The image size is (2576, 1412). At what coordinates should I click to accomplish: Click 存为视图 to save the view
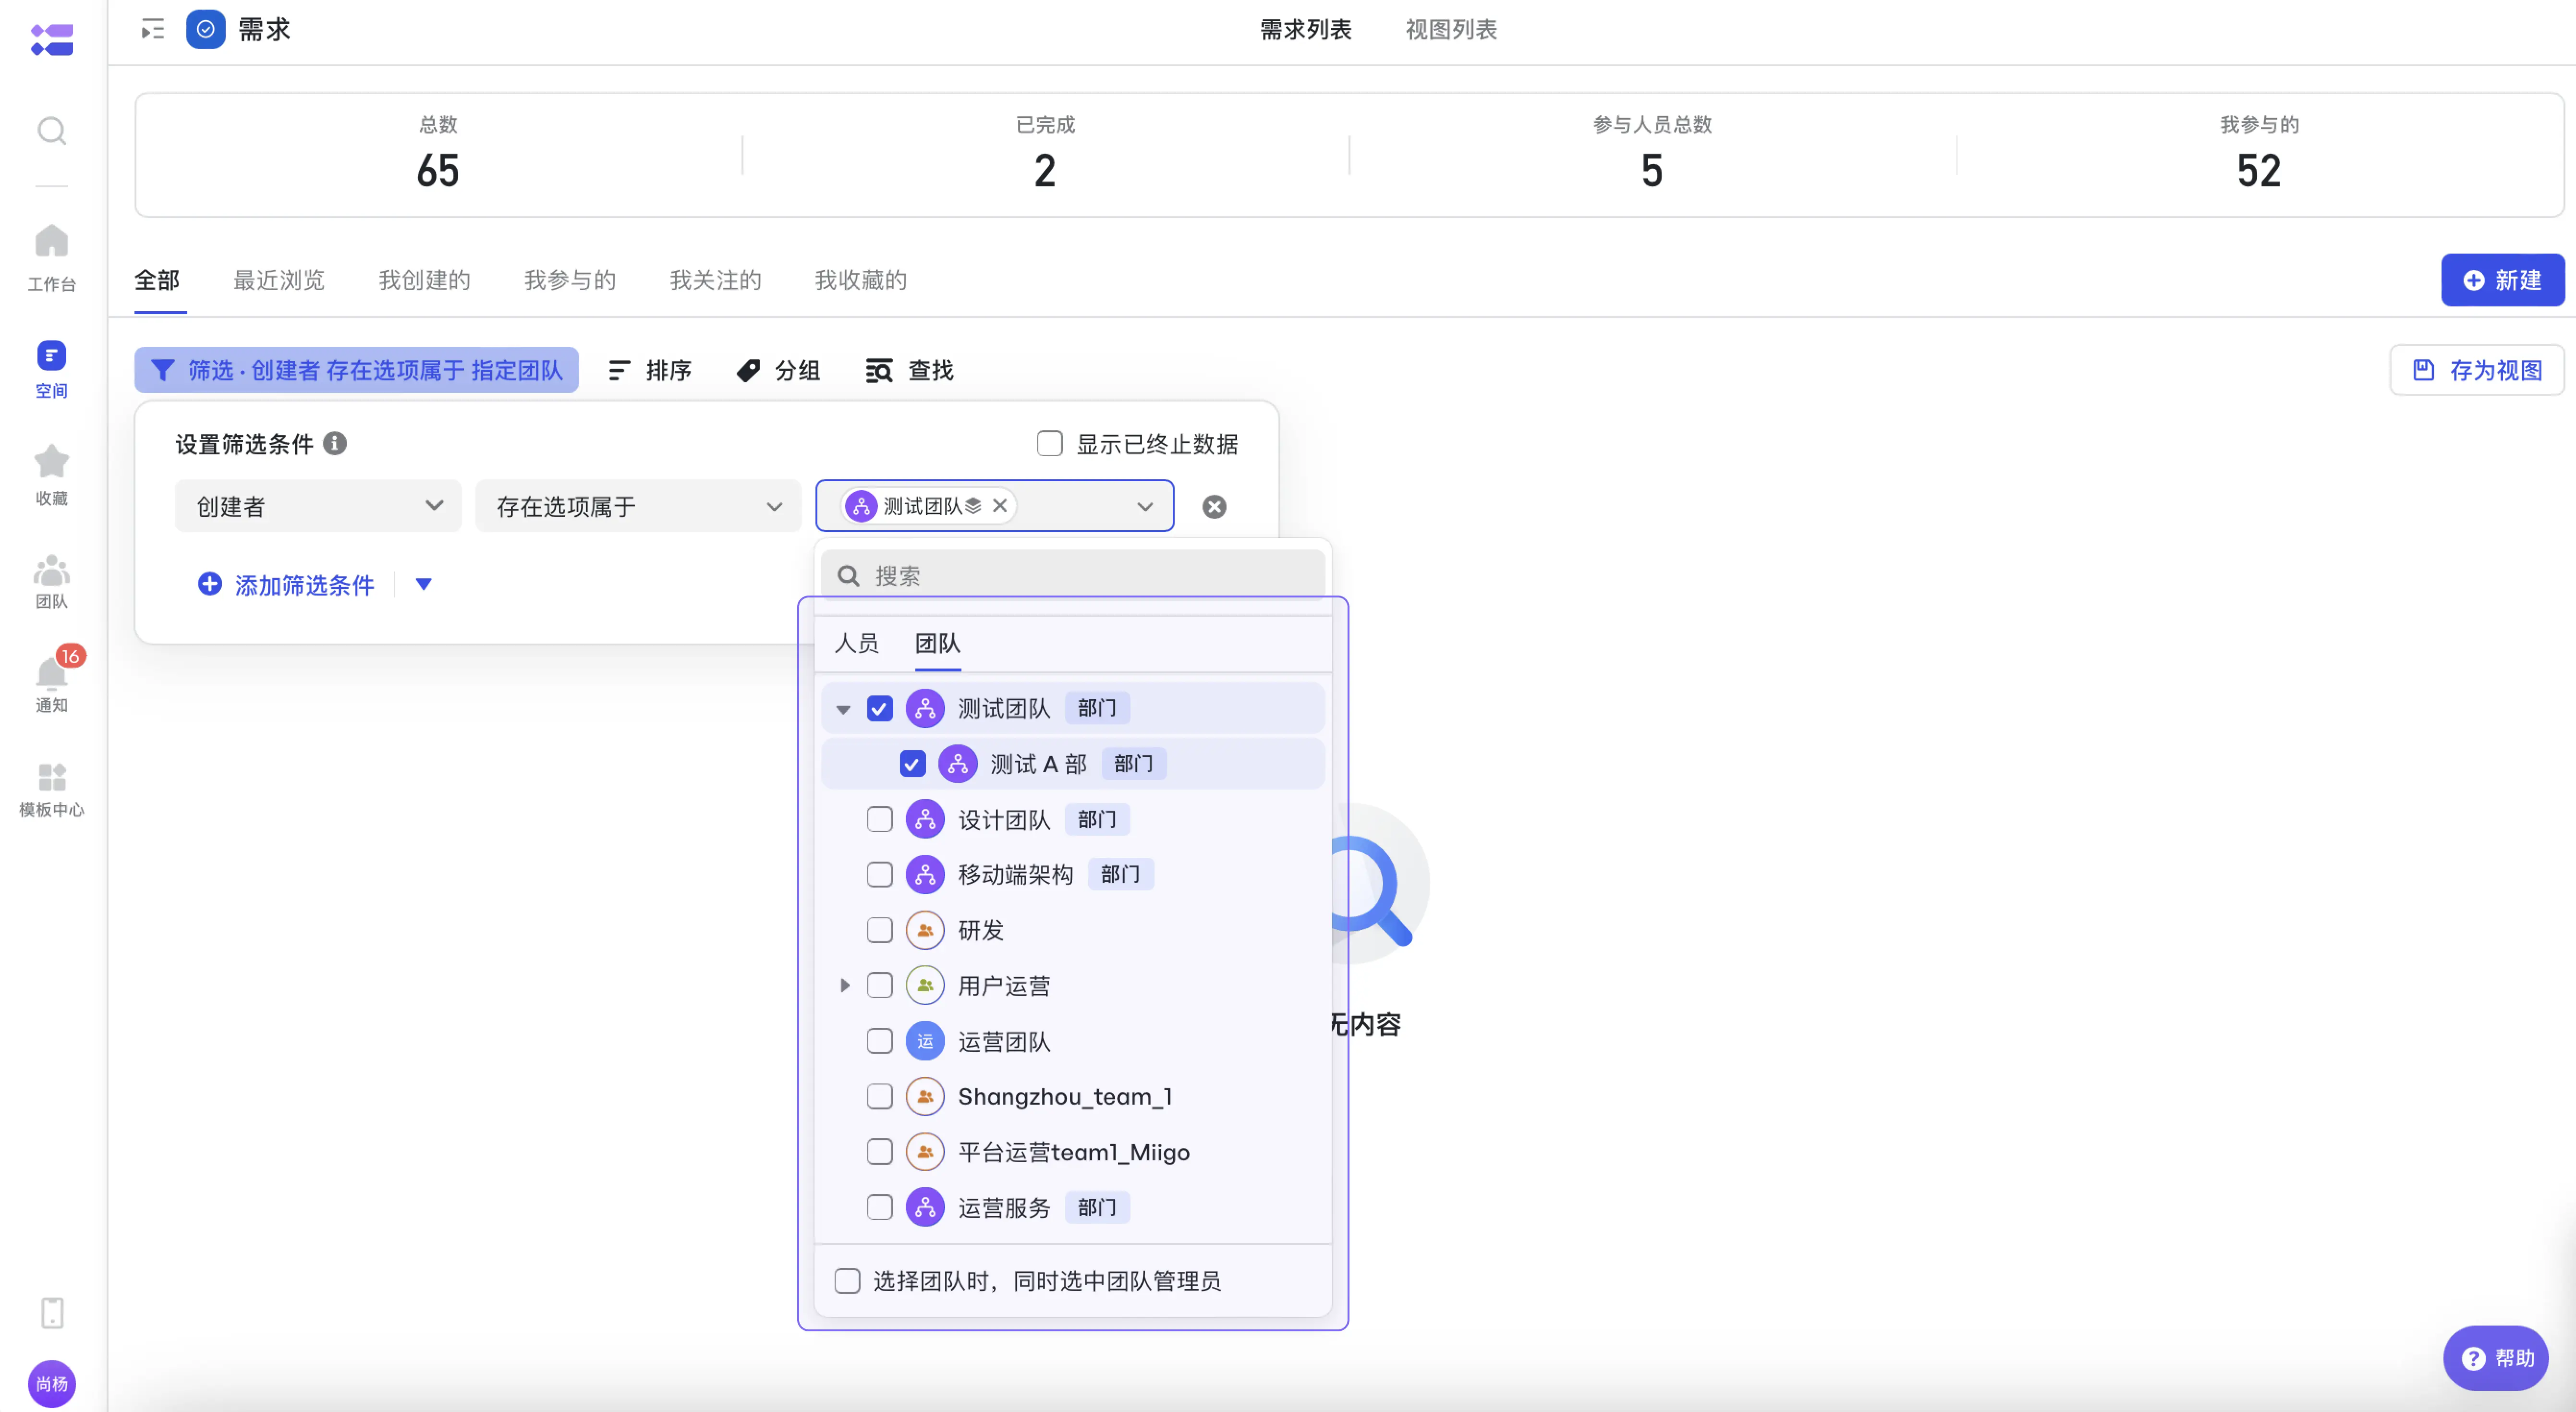2477,370
